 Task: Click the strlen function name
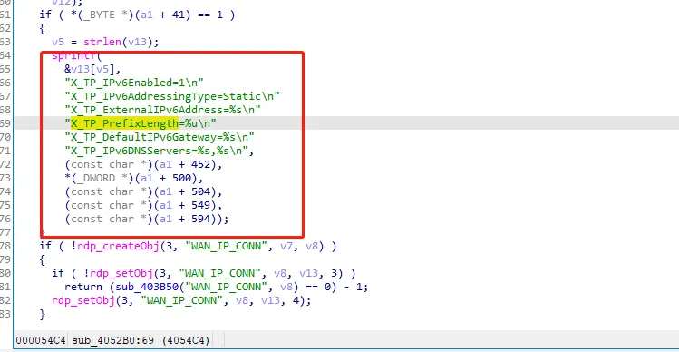point(102,42)
